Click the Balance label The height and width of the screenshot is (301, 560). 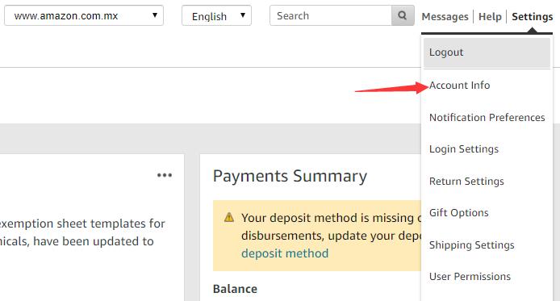coord(235,289)
